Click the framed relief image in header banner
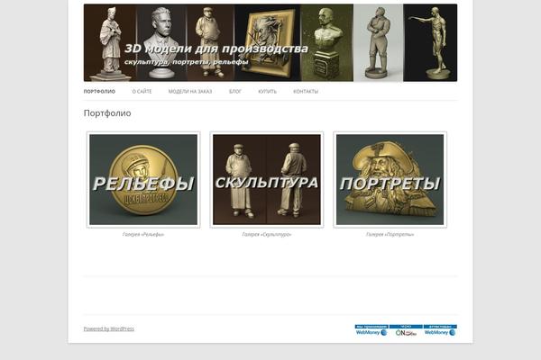Image resolution: width=541 pixels, height=360 pixels. [268, 43]
